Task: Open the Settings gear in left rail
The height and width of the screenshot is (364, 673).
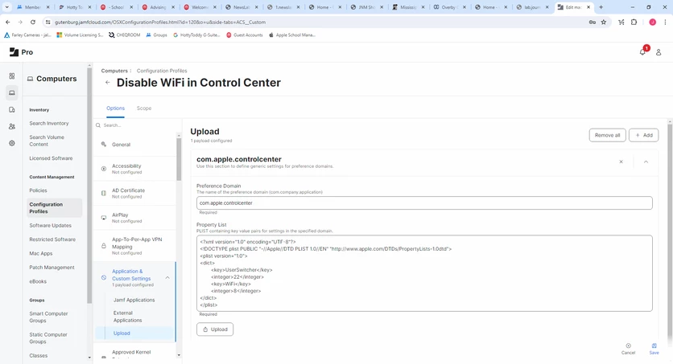Action: click(x=11, y=143)
